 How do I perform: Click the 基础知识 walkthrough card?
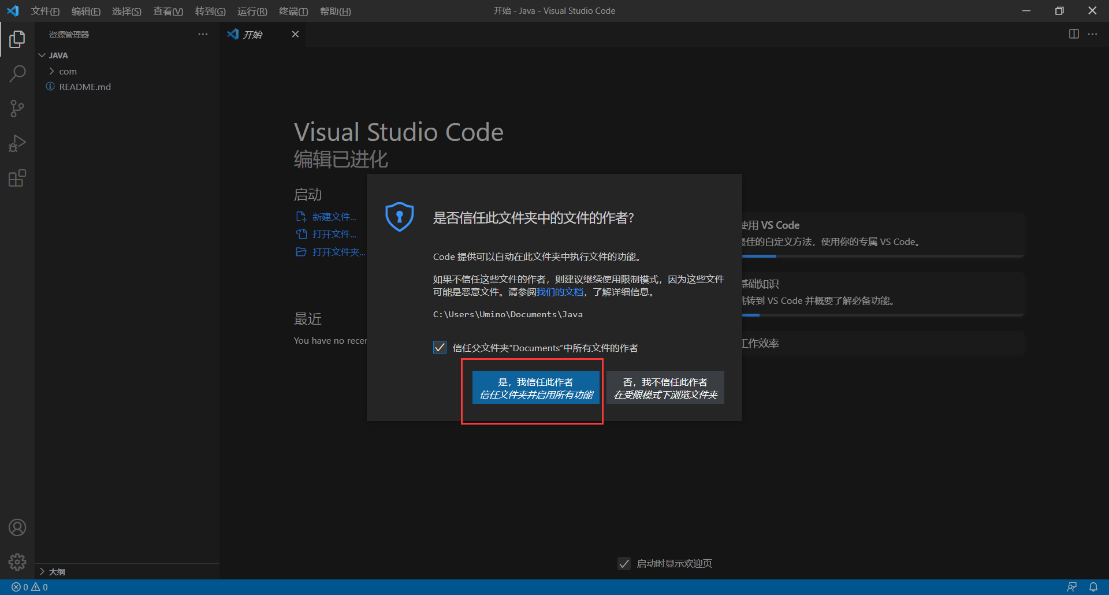pos(883,293)
